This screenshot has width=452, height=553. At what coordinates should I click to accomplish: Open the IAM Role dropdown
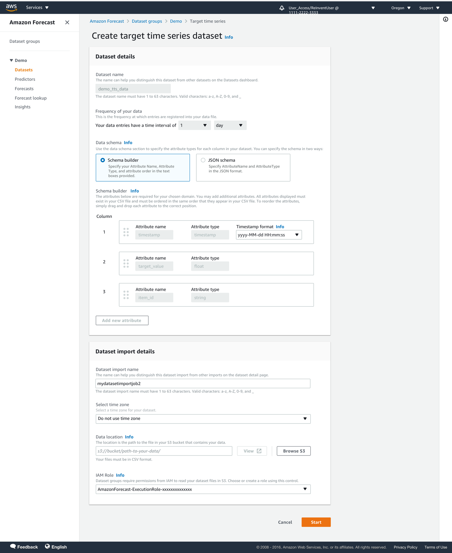(x=203, y=489)
